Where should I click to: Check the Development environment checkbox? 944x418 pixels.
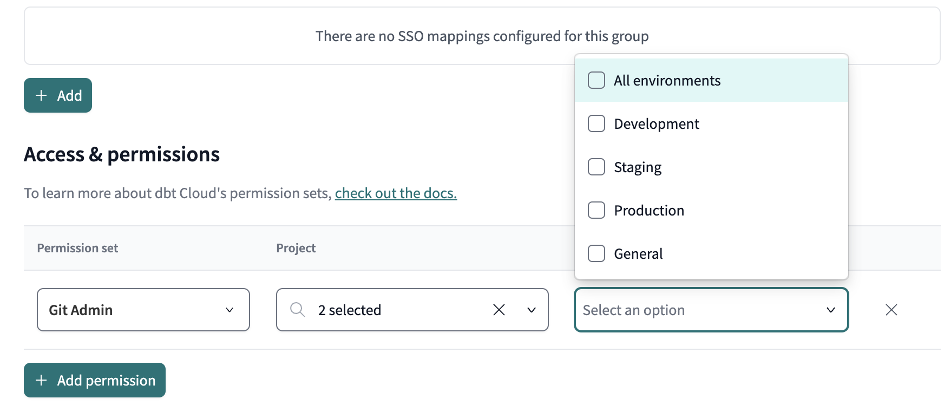[596, 123]
